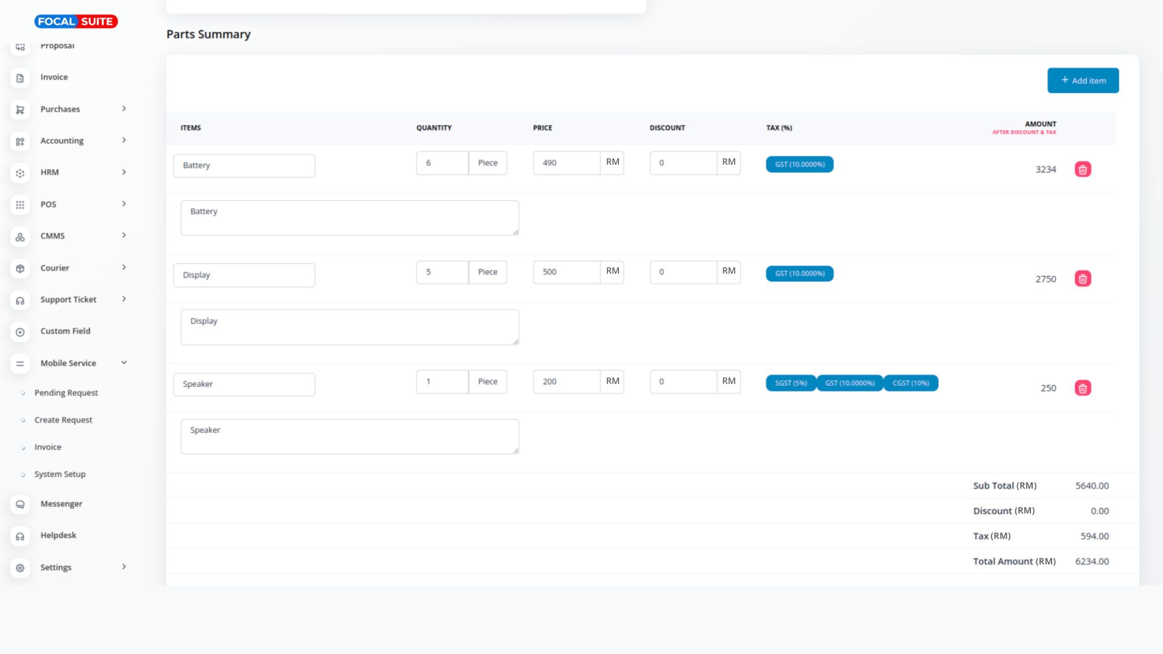Viewport: 1163px width, 654px height.
Task: Click the Purchases cart icon
Action: 20,110
